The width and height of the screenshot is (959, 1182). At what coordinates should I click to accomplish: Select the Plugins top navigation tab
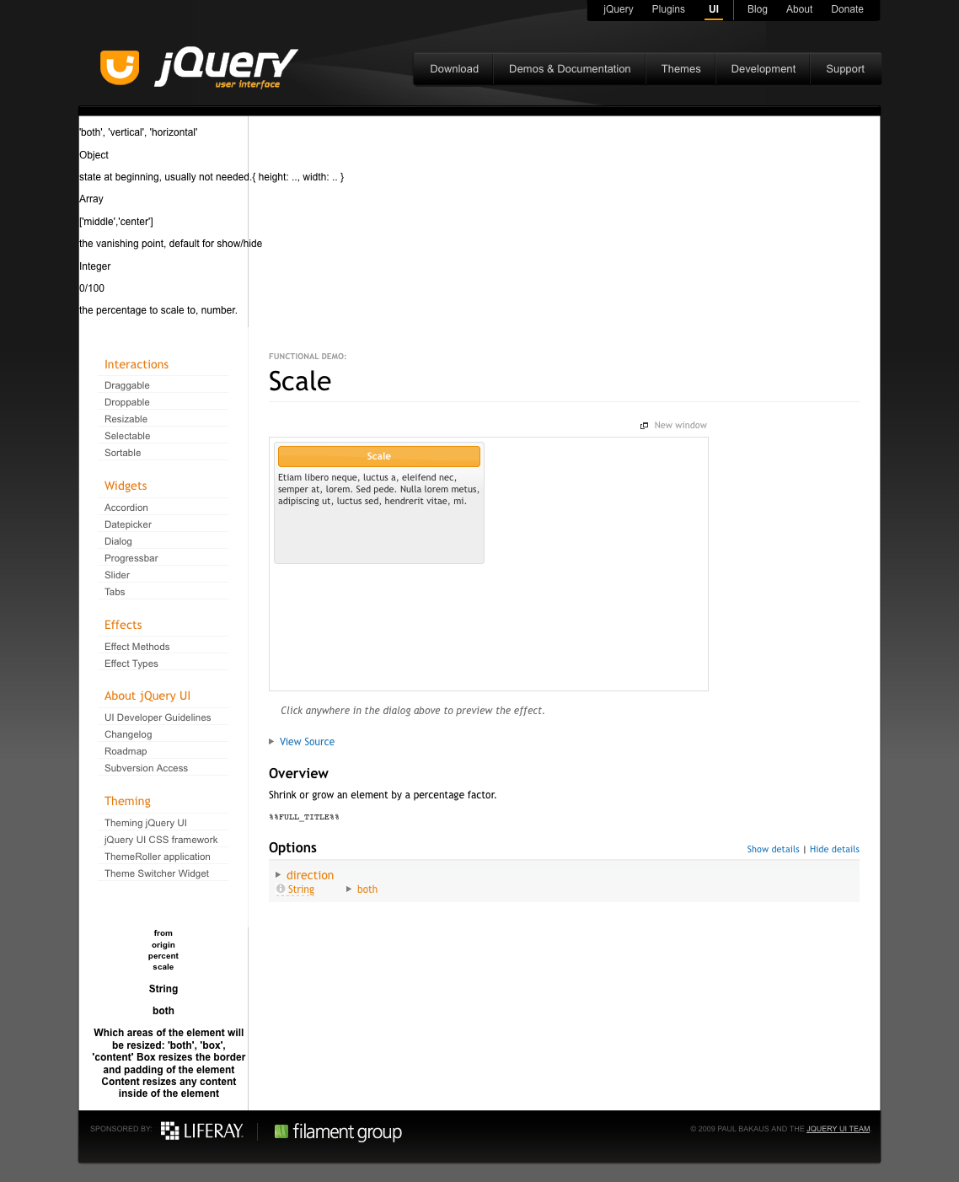668,9
